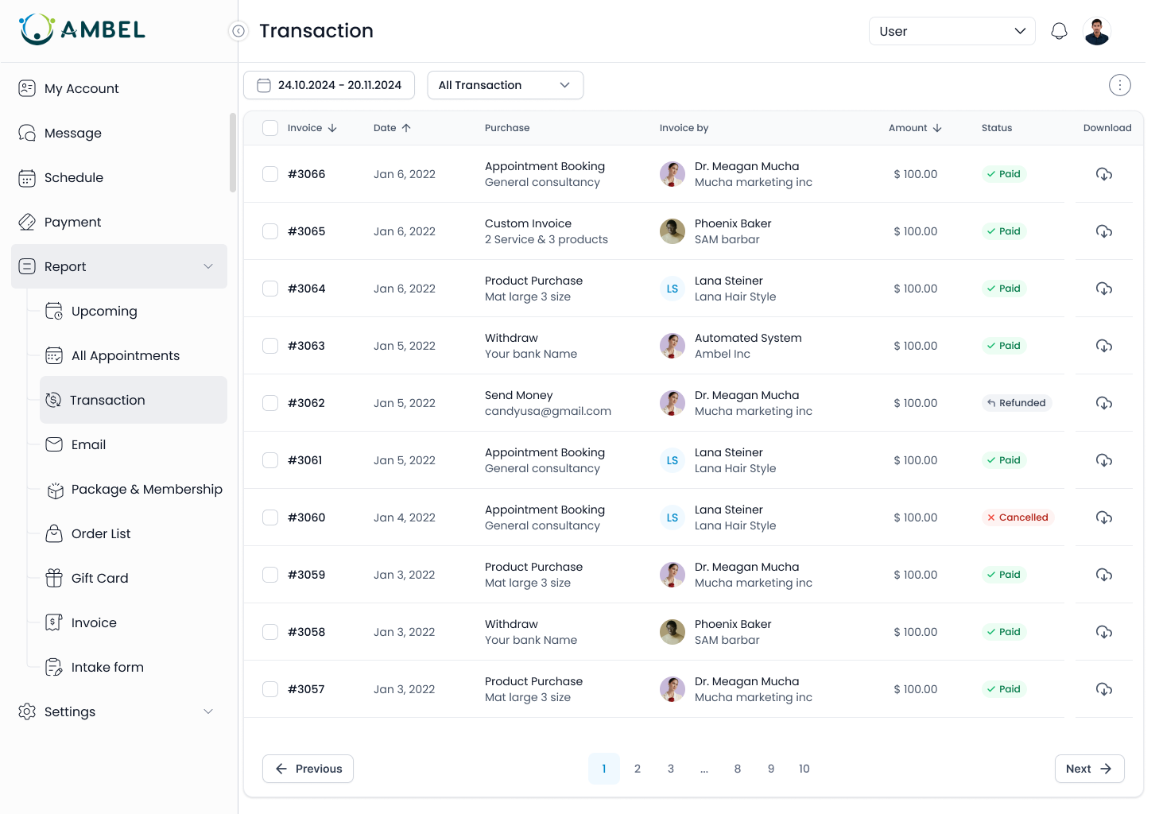
Task: Sort by the Amount column arrow
Action: point(937,127)
